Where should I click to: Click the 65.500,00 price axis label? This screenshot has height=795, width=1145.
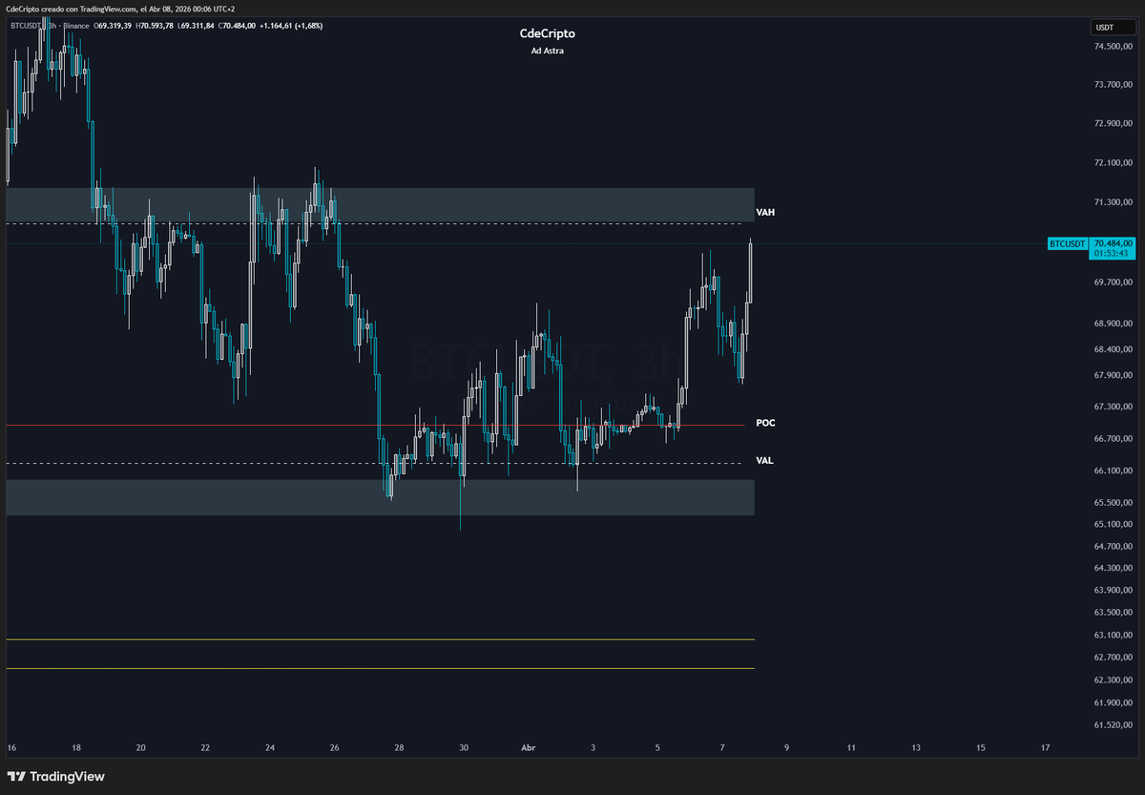click(1113, 503)
